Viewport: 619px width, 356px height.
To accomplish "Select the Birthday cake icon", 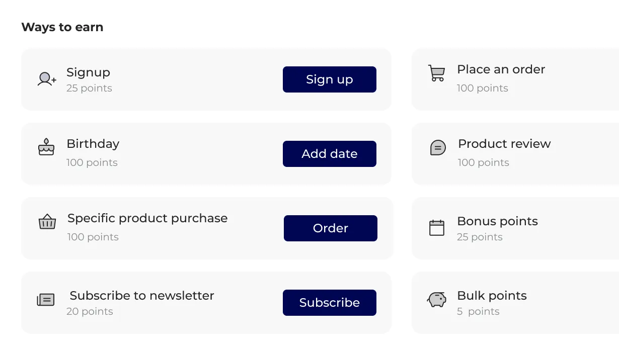I will pyautogui.click(x=46, y=147).
